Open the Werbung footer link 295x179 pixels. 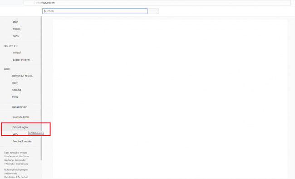coord(9,160)
